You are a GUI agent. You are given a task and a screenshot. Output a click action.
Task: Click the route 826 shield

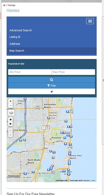(52, 173)
